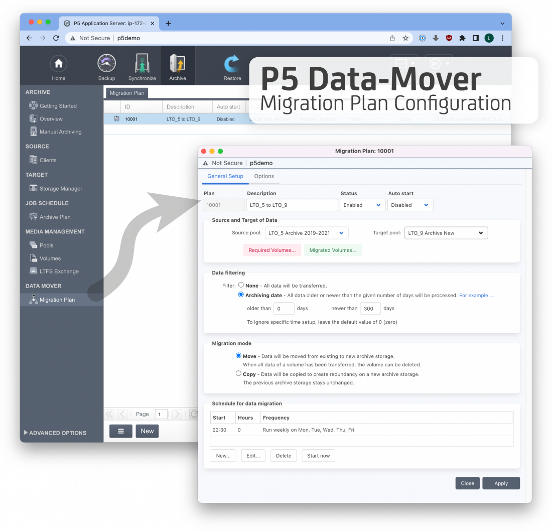Viewport: 552px width, 531px height.
Task: Click New button in the main window
Action: pos(147,431)
